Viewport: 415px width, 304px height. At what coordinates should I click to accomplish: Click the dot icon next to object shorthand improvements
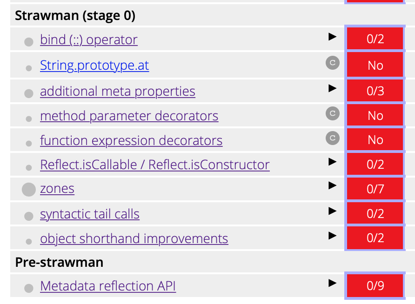pos(28,241)
